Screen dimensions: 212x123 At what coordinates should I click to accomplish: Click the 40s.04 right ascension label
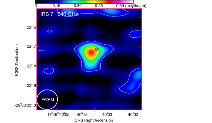82,114
